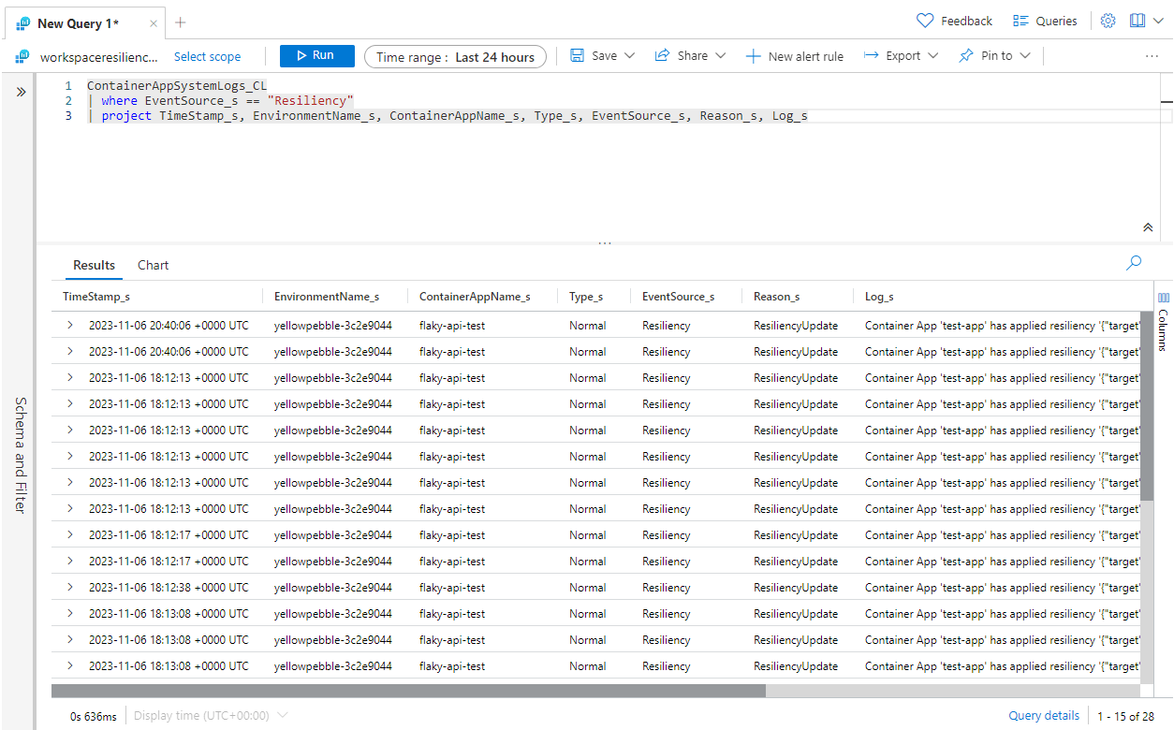The height and width of the screenshot is (730, 1174).
Task: Switch to the Chart tab
Action: 152,265
